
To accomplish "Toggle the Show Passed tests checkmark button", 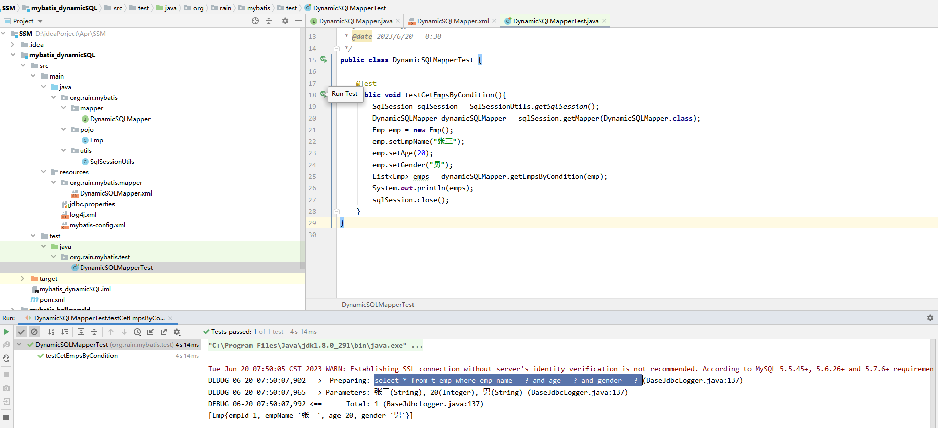I will 21,332.
